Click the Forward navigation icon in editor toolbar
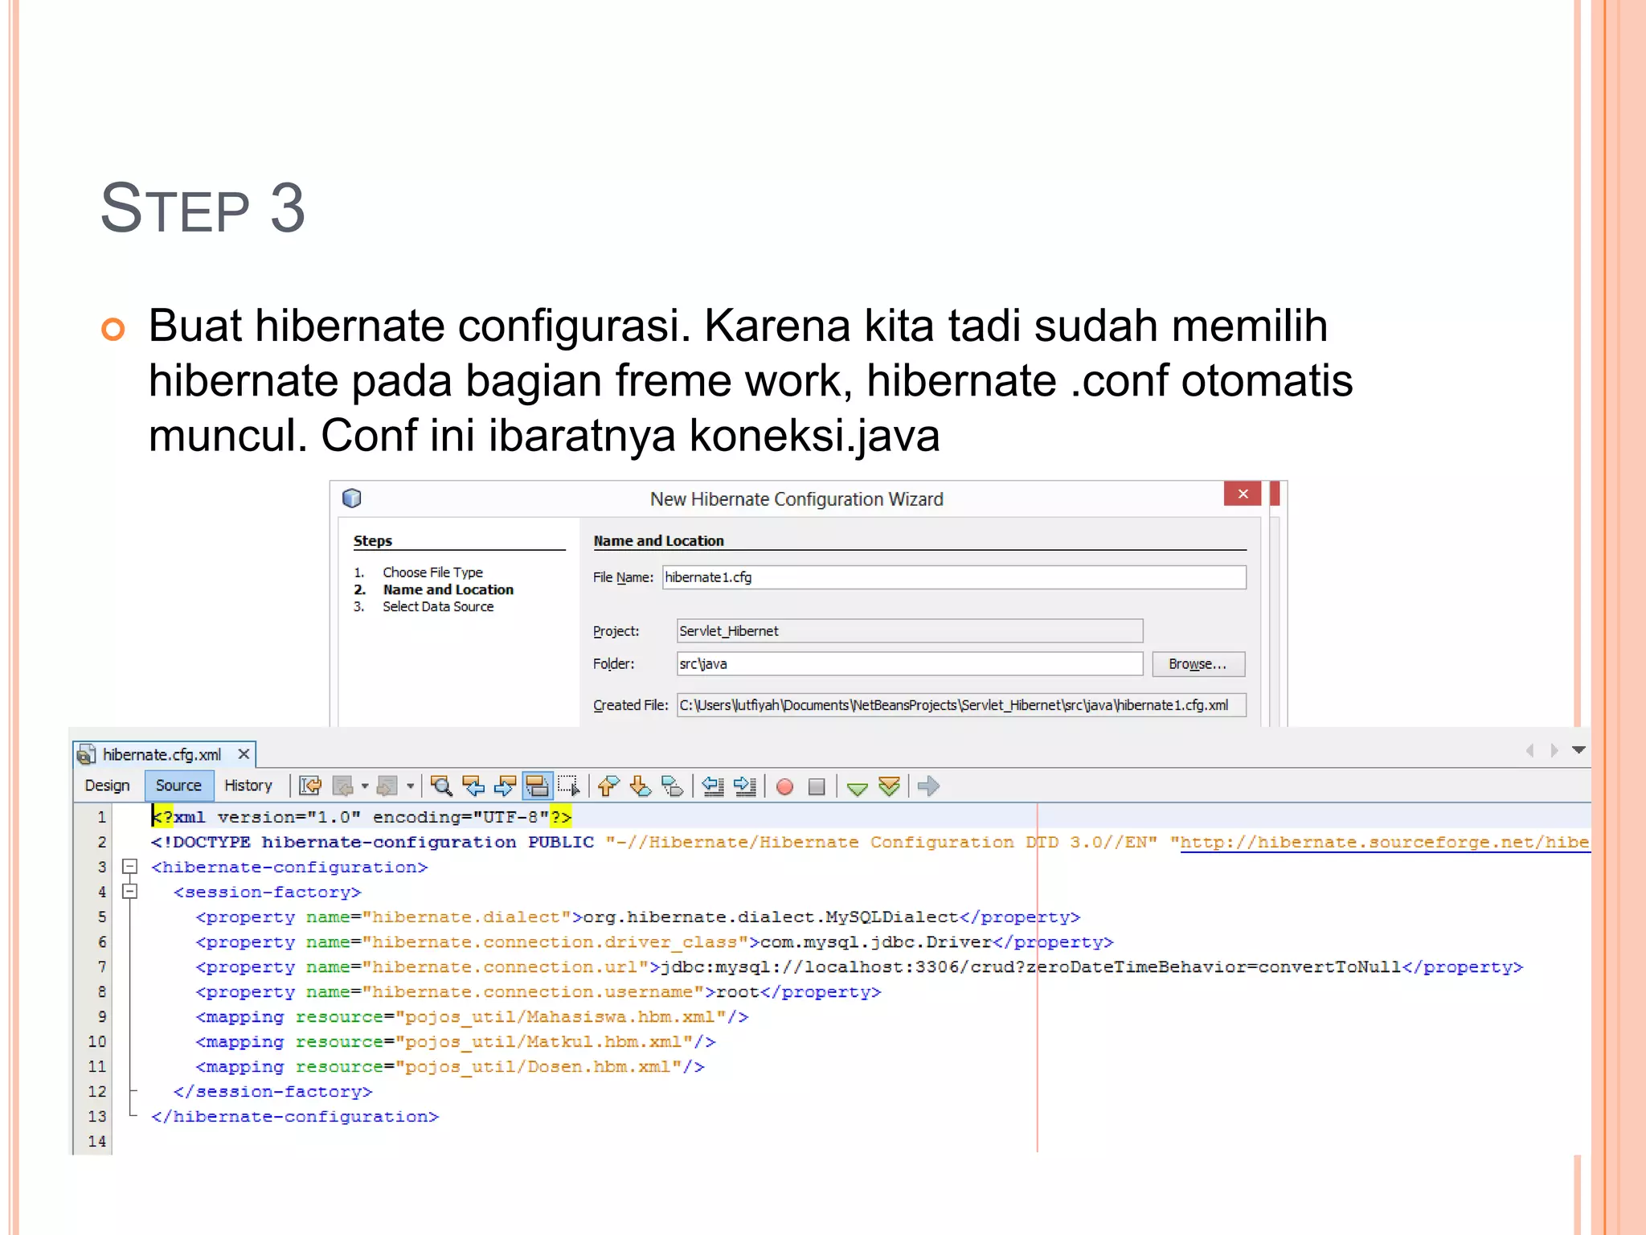Image resolution: width=1646 pixels, height=1235 pixels. click(x=387, y=786)
